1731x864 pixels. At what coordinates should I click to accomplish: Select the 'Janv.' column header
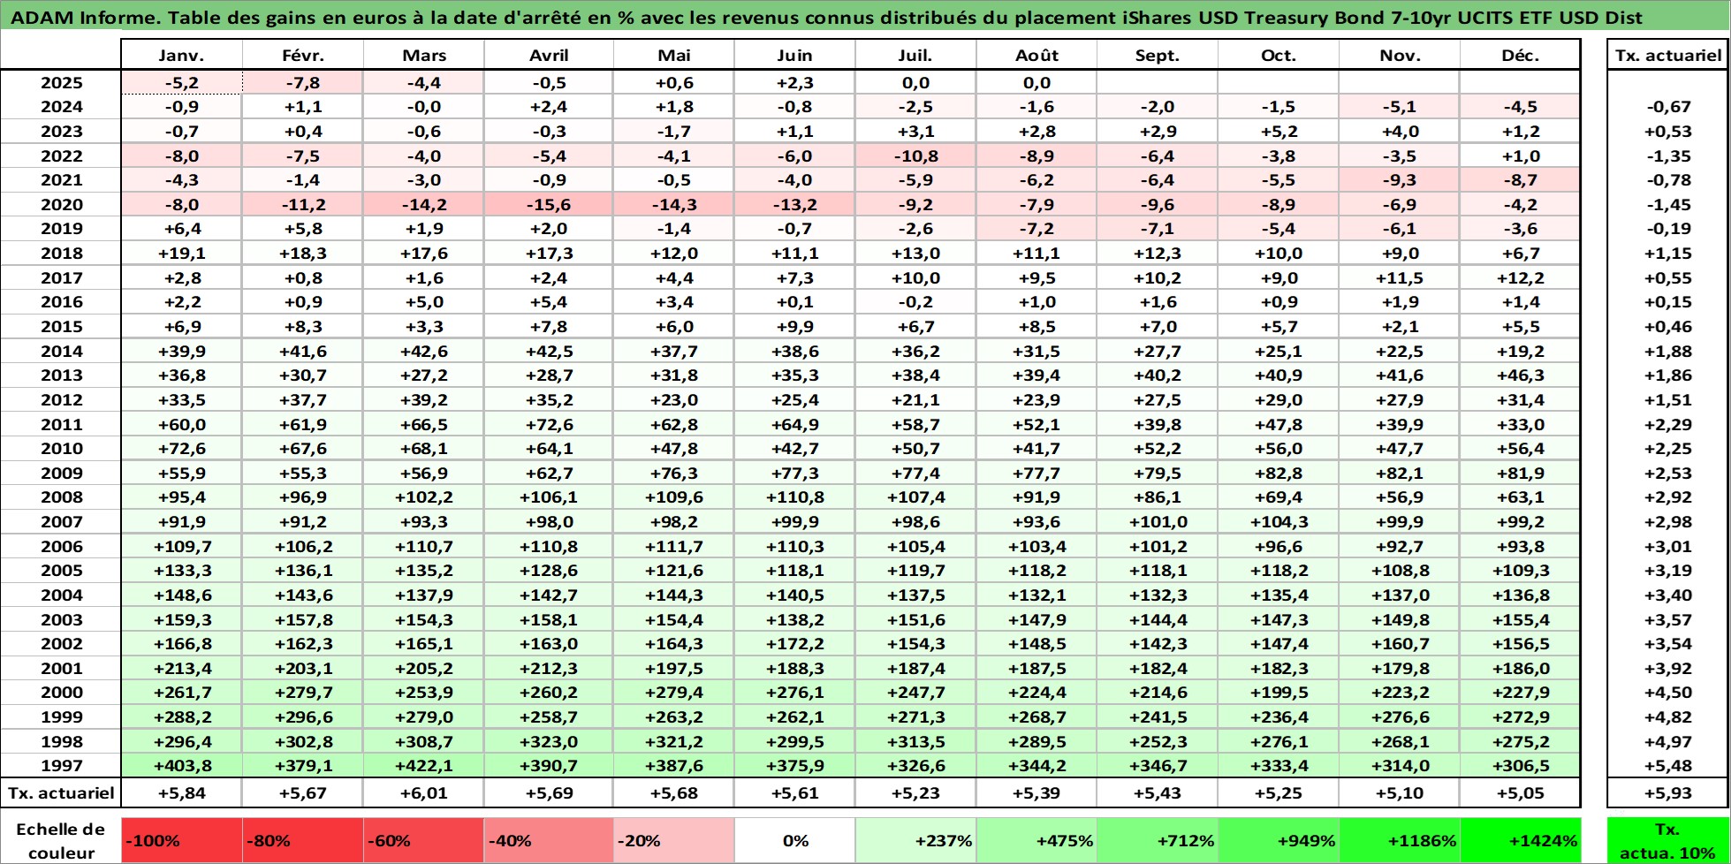[181, 55]
